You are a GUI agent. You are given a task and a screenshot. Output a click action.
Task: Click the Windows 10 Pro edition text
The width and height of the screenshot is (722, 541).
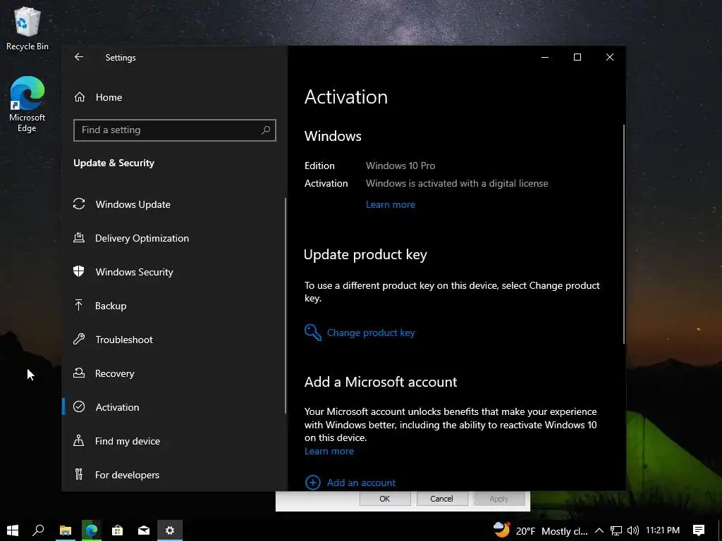pyautogui.click(x=400, y=166)
